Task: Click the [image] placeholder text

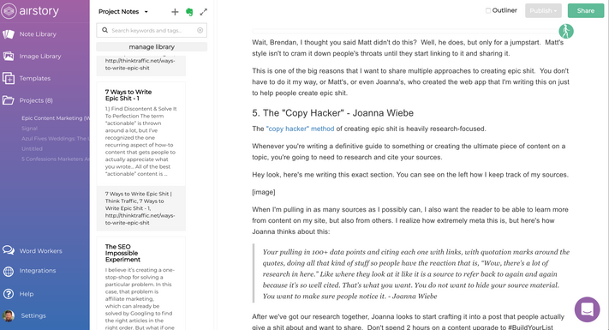Action: click(x=263, y=192)
